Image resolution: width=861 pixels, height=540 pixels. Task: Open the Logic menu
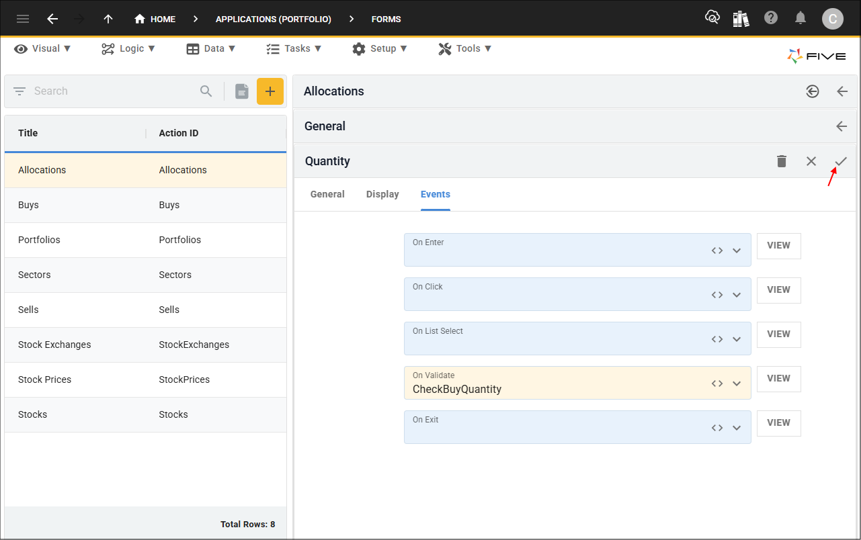tap(128, 48)
